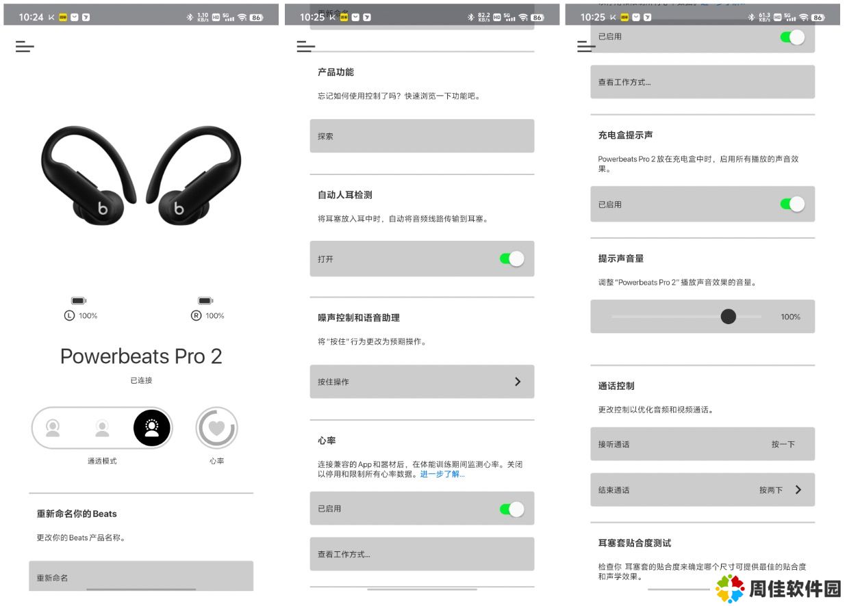Tap the heart rate icon
Image resolution: width=847 pixels, height=606 pixels.
coord(216,429)
